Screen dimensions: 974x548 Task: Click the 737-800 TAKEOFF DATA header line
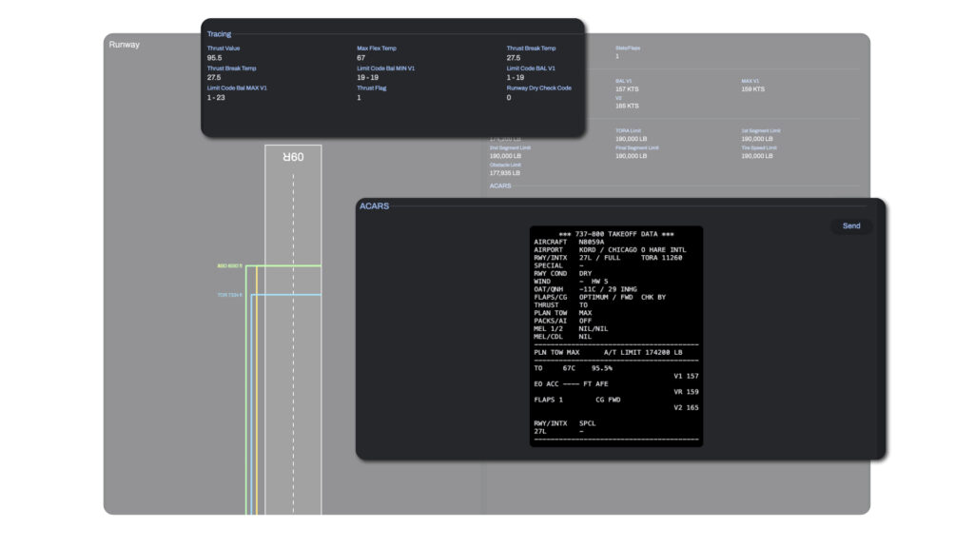[x=616, y=234]
